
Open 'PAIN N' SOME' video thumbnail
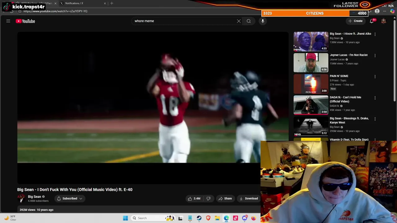point(311,84)
